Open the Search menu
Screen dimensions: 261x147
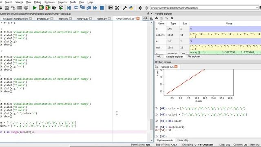pos(9,2)
